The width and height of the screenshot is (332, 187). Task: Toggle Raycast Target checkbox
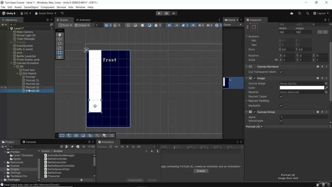(281, 97)
